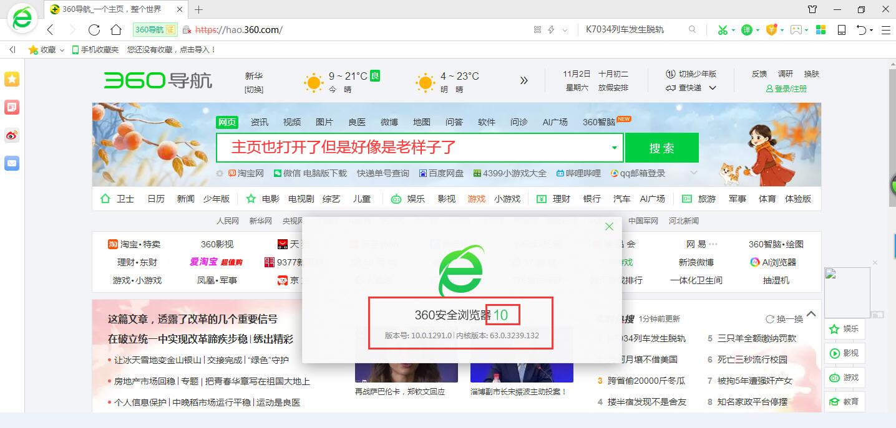This screenshot has width=896, height=428.
Task: Collapse the favorites bar with arrow
Action: tap(12, 50)
